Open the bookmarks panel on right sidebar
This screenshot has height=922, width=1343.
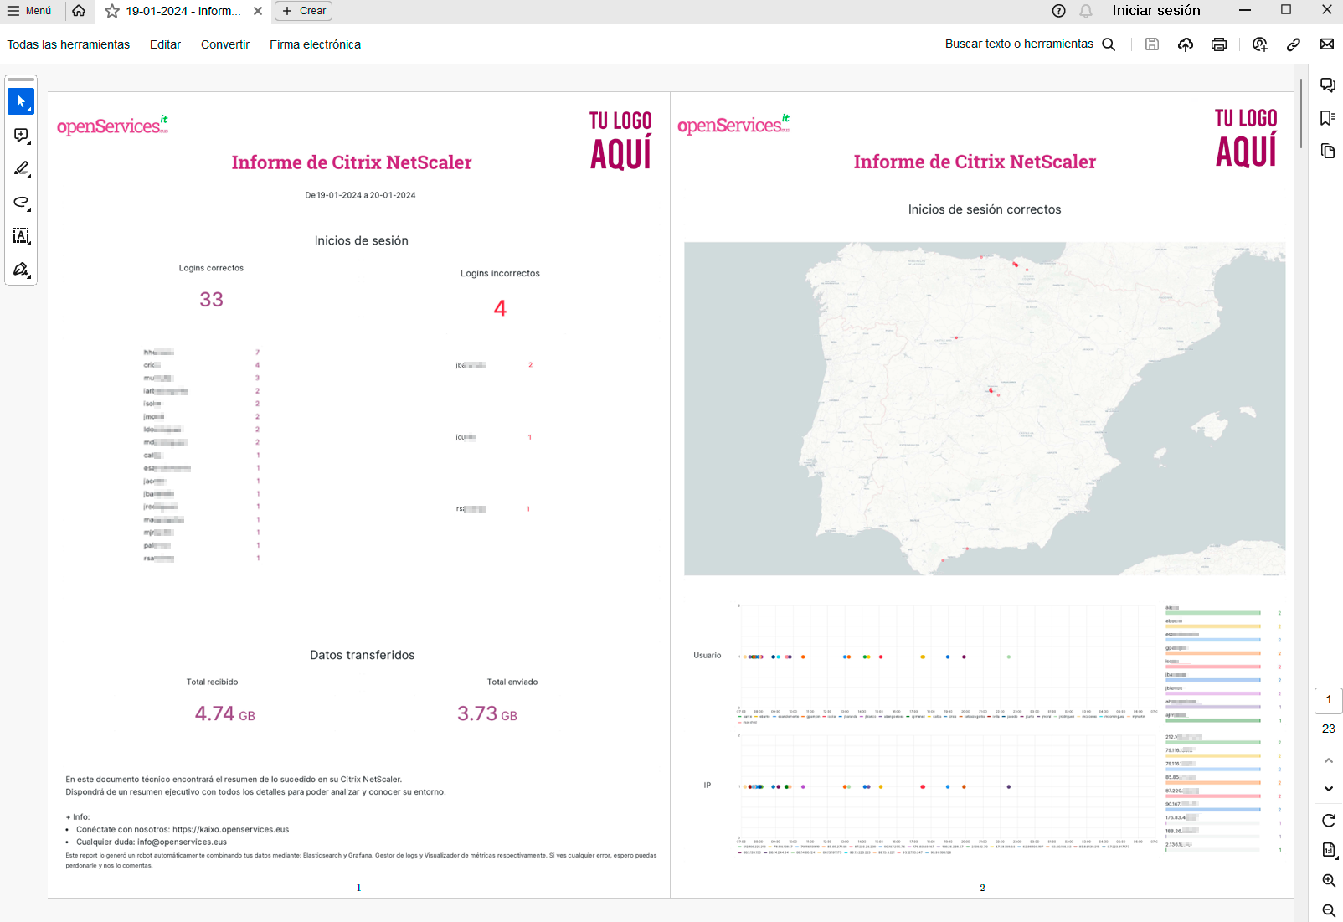1327,118
